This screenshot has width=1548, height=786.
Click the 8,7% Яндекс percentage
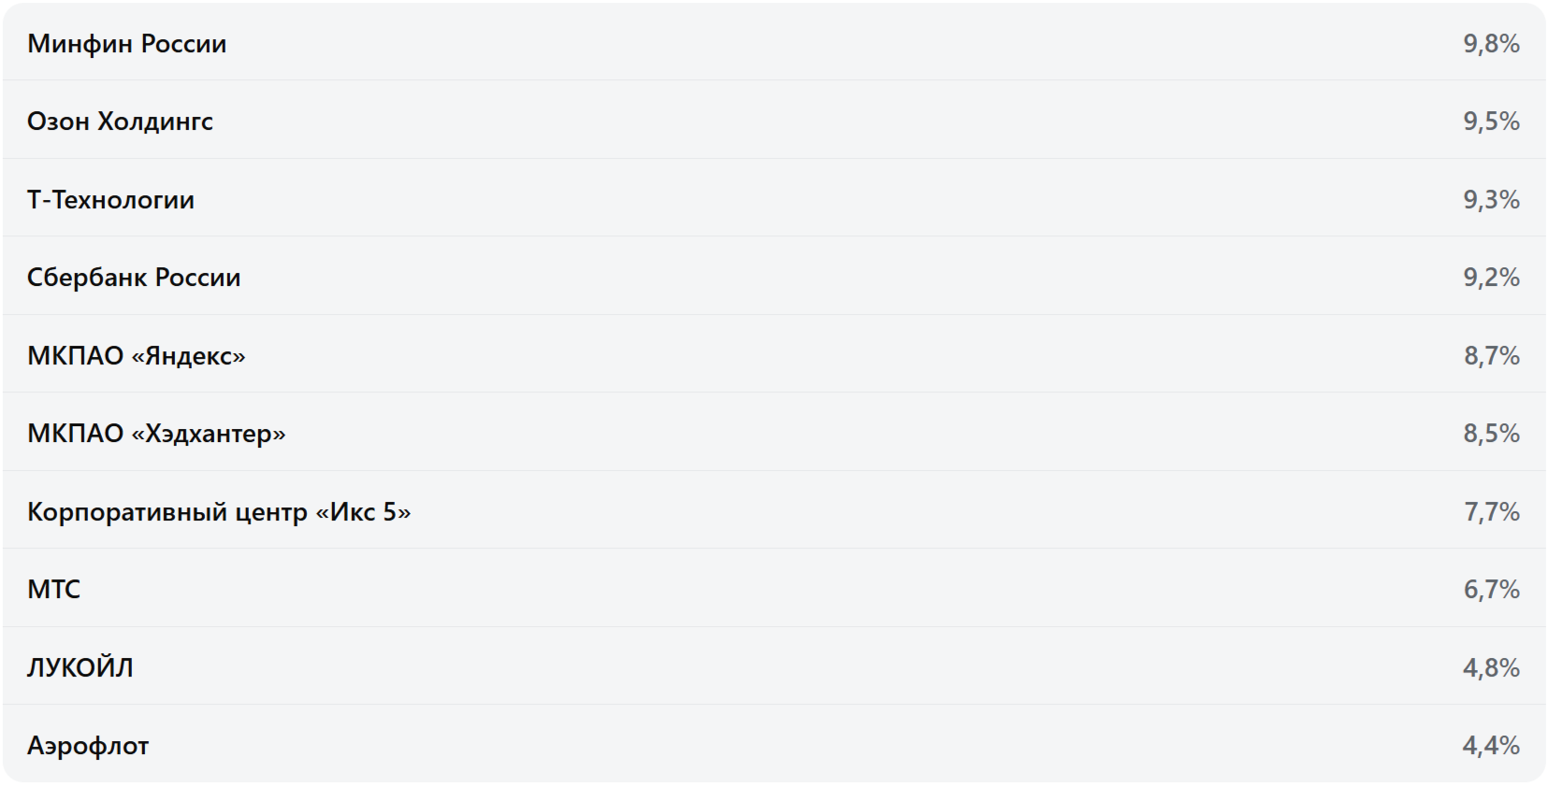tap(1491, 356)
